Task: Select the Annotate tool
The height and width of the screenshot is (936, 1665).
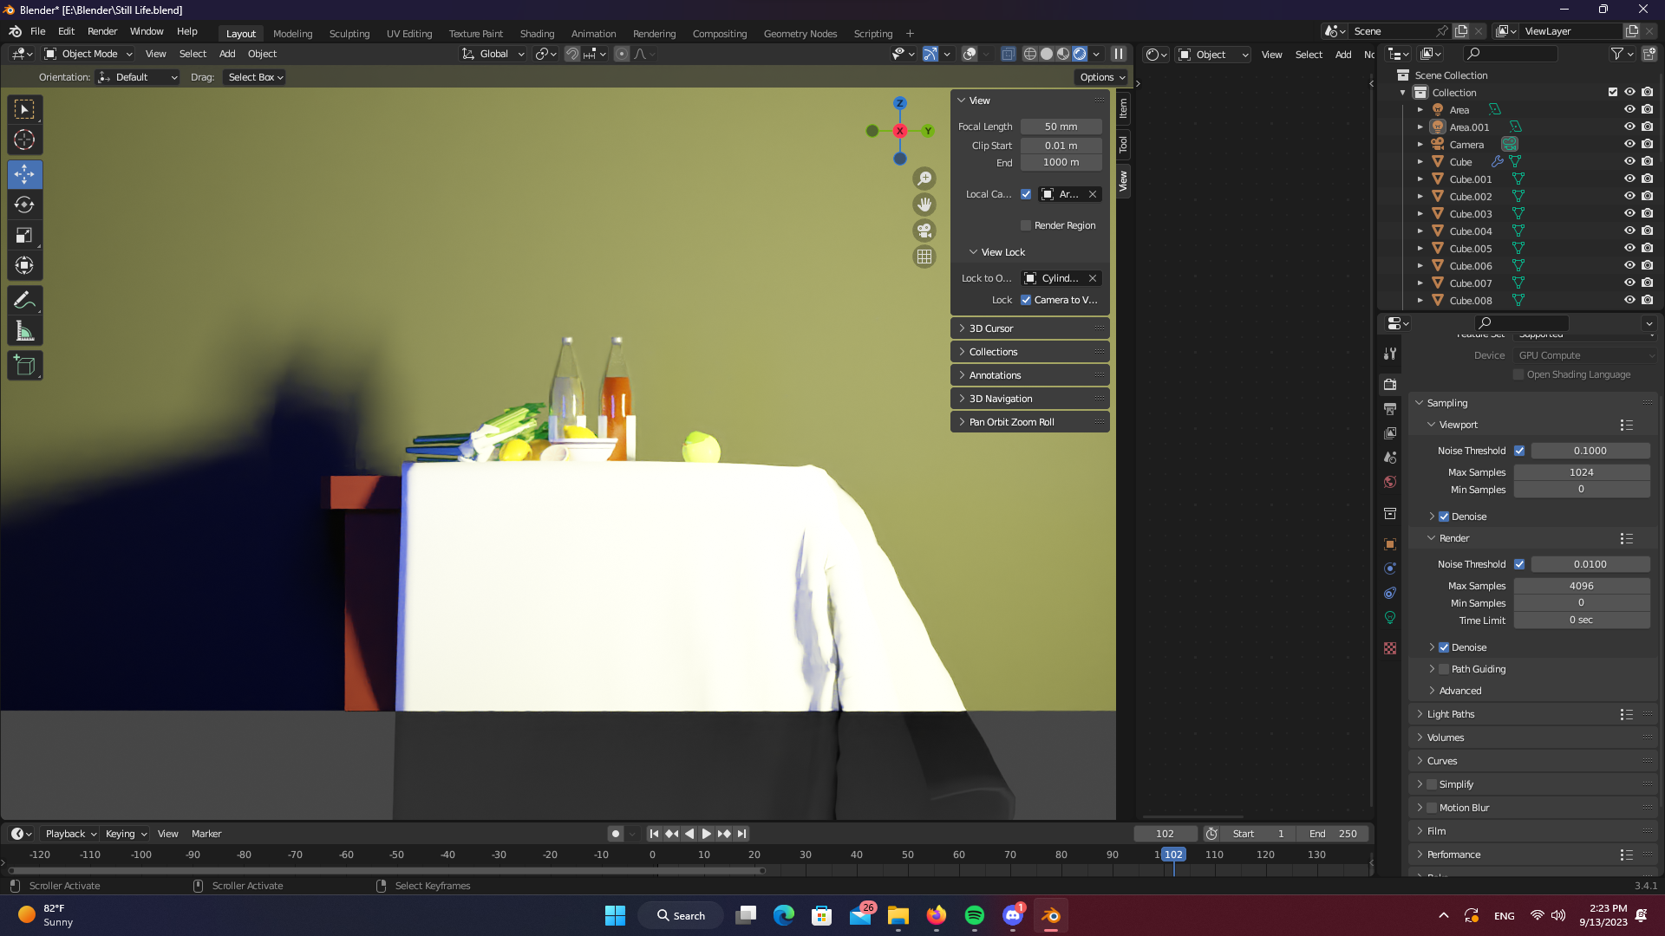Action: 24,300
